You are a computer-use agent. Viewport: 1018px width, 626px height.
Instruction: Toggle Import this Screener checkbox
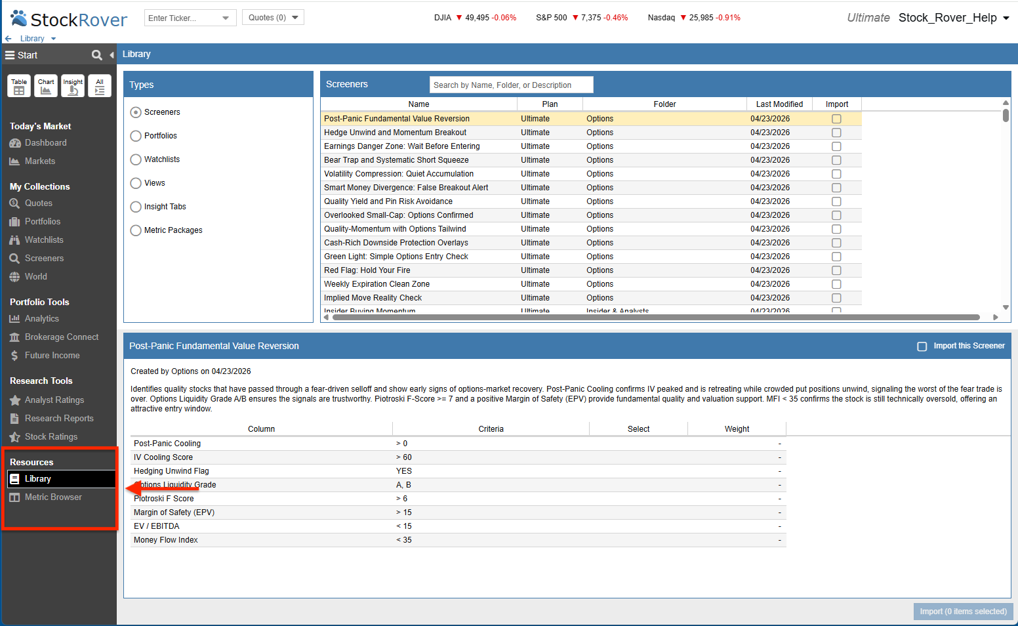[922, 346]
